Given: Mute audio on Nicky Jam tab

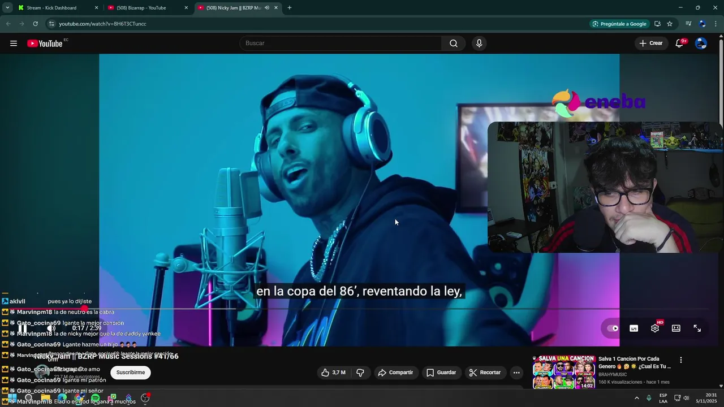Looking at the screenshot, I should click(266, 8).
